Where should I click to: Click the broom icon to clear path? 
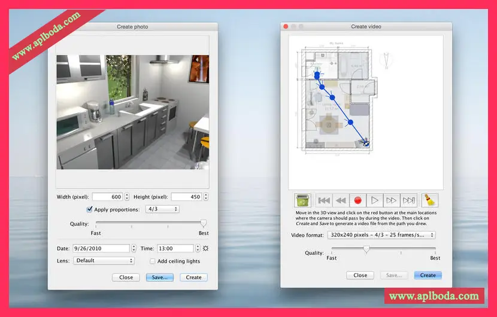(x=430, y=200)
